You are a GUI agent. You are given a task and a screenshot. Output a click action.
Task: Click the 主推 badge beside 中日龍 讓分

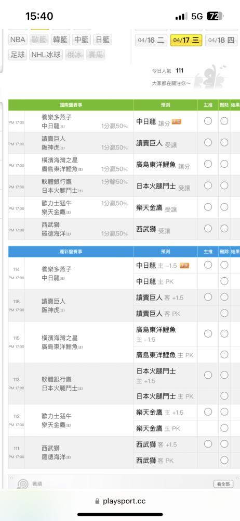click(176, 122)
